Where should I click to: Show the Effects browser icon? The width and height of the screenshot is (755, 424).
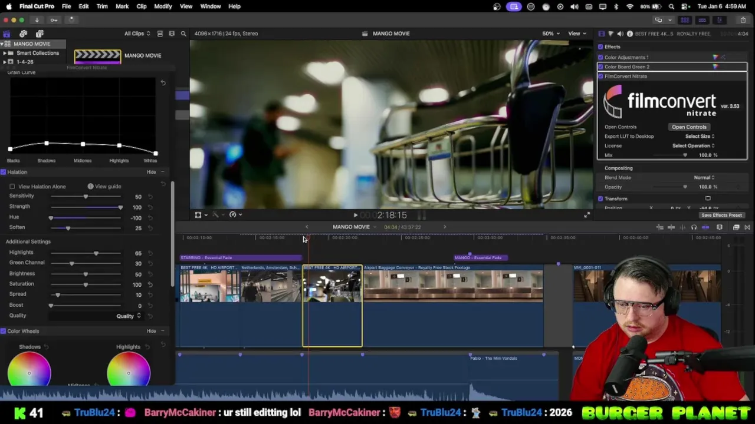736,227
